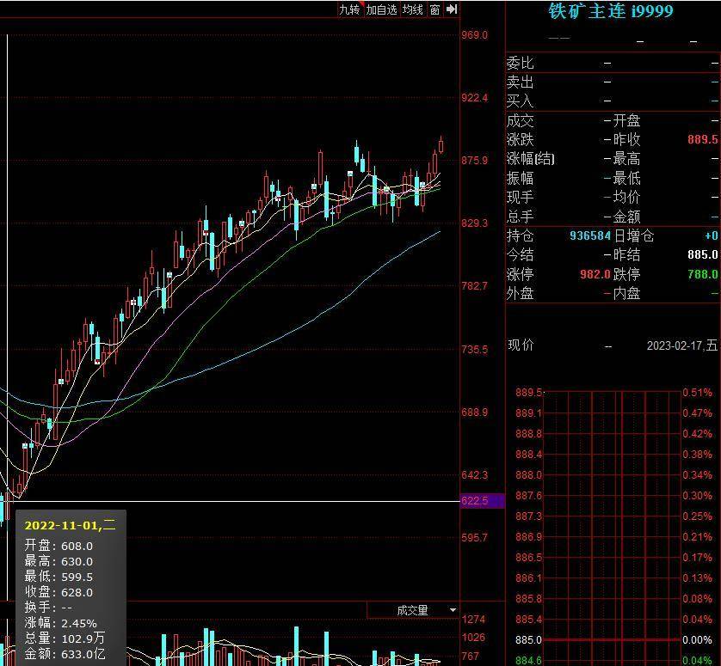Open the 窗 window layout button
Image resolution: width=721 pixels, height=666 pixels.
(435, 9)
